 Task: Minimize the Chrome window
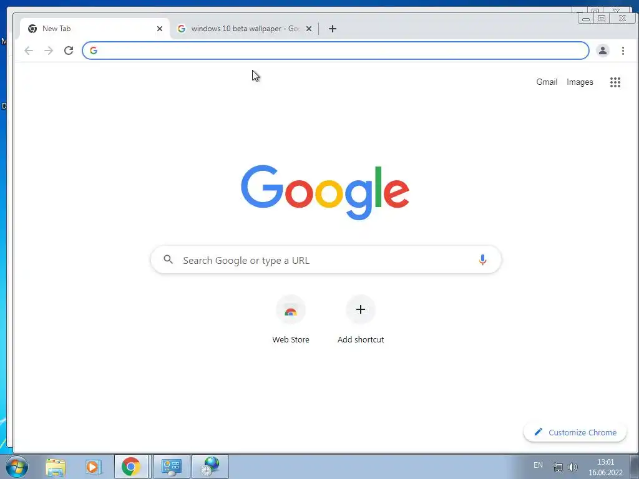pyautogui.click(x=585, y=18)
